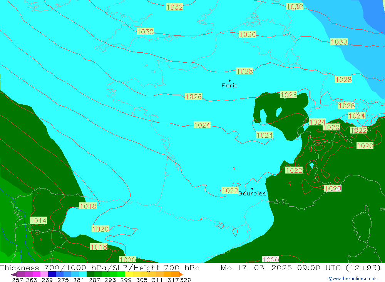
Task: Click the legend value '257'
Action: pos(17,280)
